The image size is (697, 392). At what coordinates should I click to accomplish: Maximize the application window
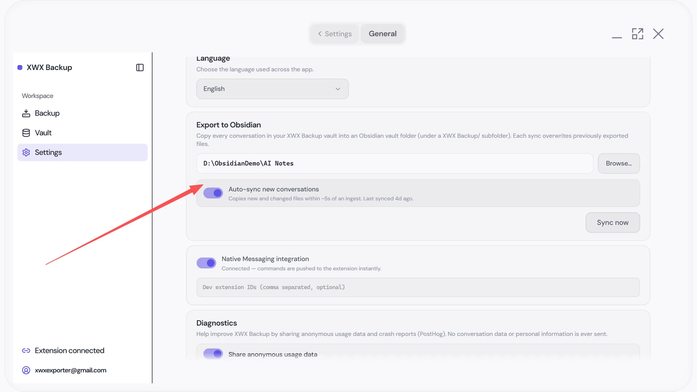click(637, 34)
